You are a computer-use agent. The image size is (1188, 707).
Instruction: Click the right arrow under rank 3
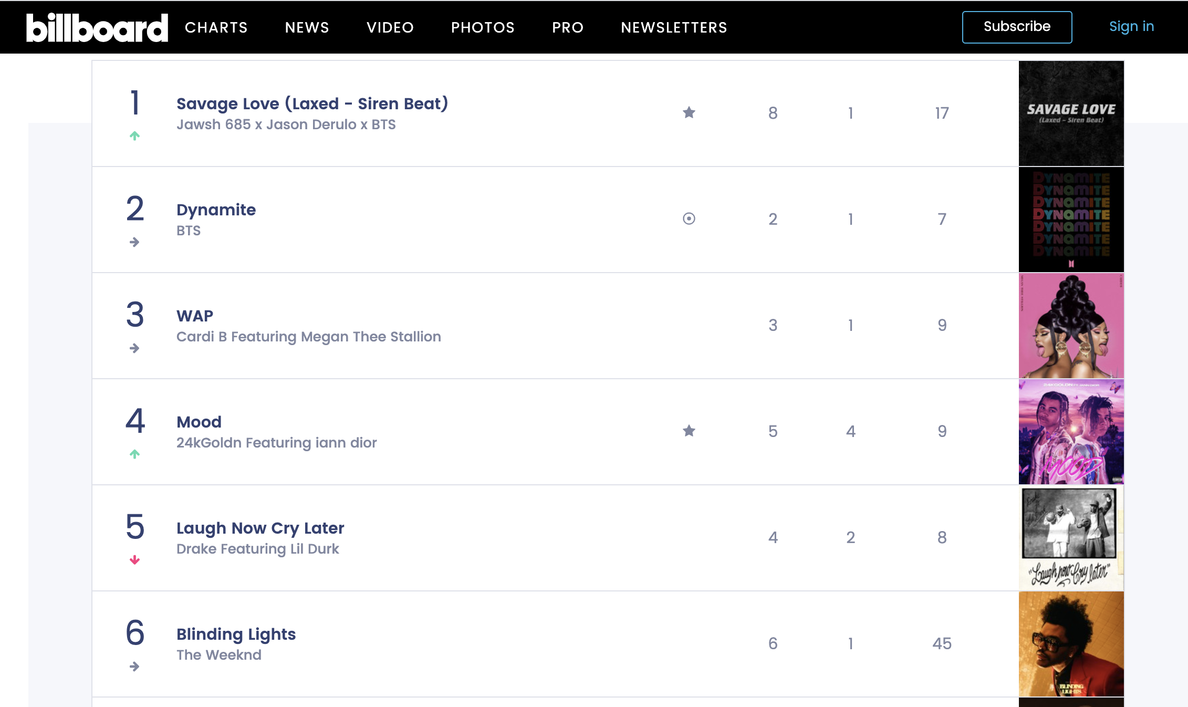tap(134, 348)
